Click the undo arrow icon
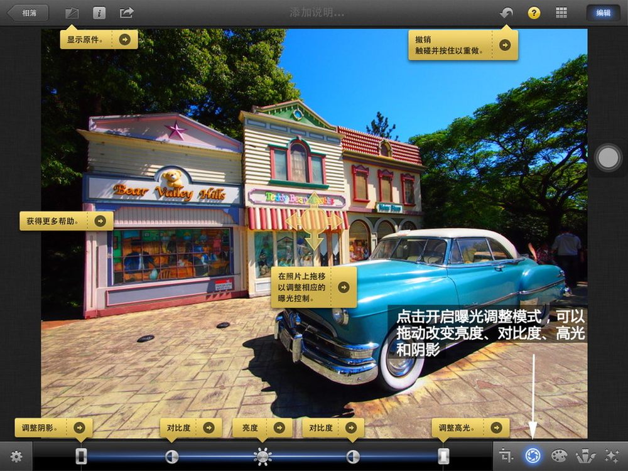 point(506,13)
